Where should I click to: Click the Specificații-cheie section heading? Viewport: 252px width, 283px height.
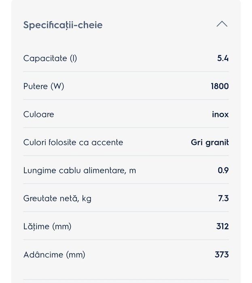coord(63,25)
